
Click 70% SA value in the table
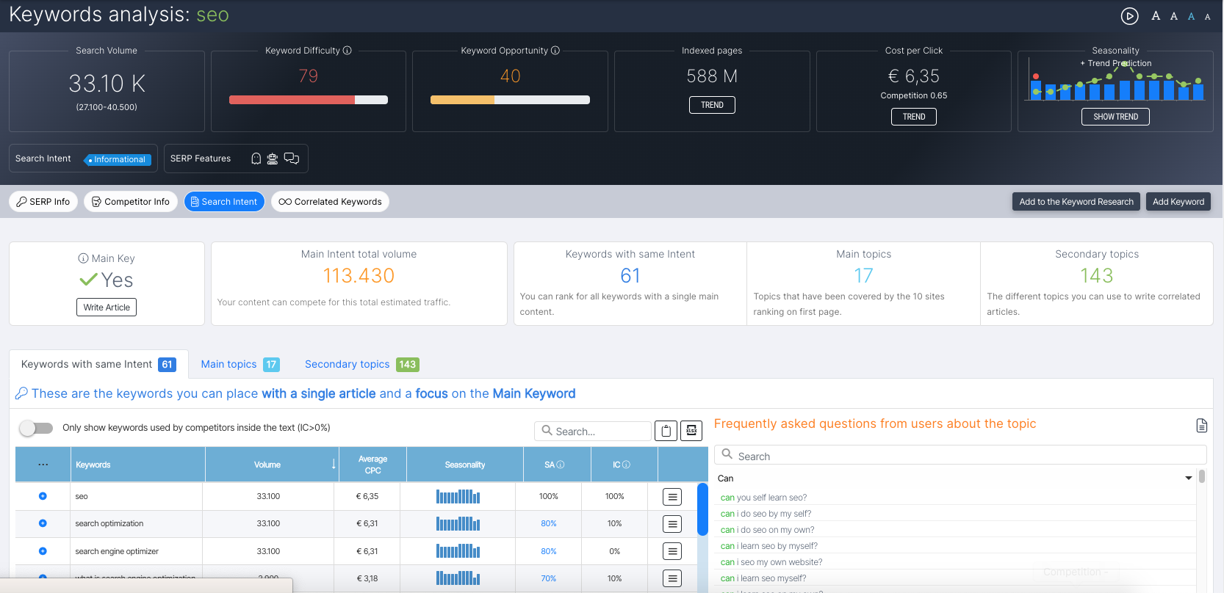pyautogui.click(x=549, y=578)
